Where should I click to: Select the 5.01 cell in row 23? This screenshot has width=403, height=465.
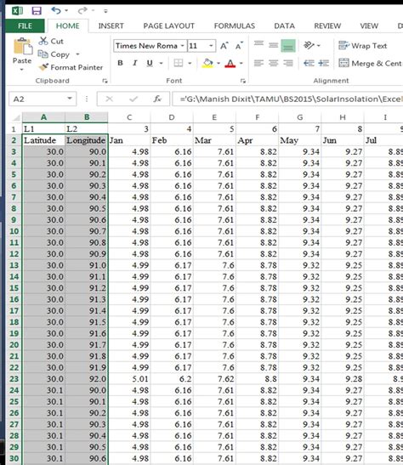click(129, 378)
